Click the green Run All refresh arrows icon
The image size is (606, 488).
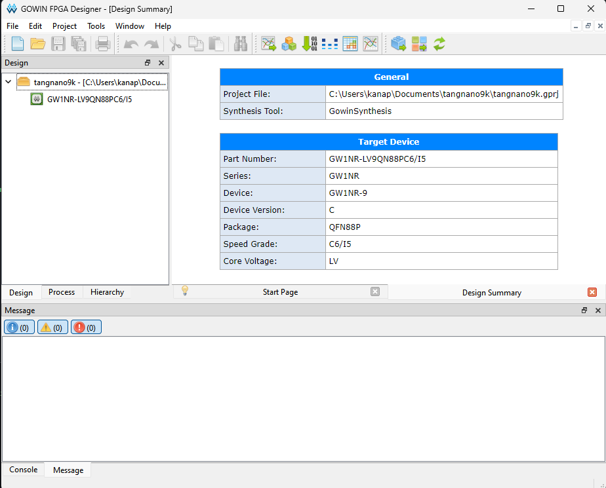tap(439, 44)
